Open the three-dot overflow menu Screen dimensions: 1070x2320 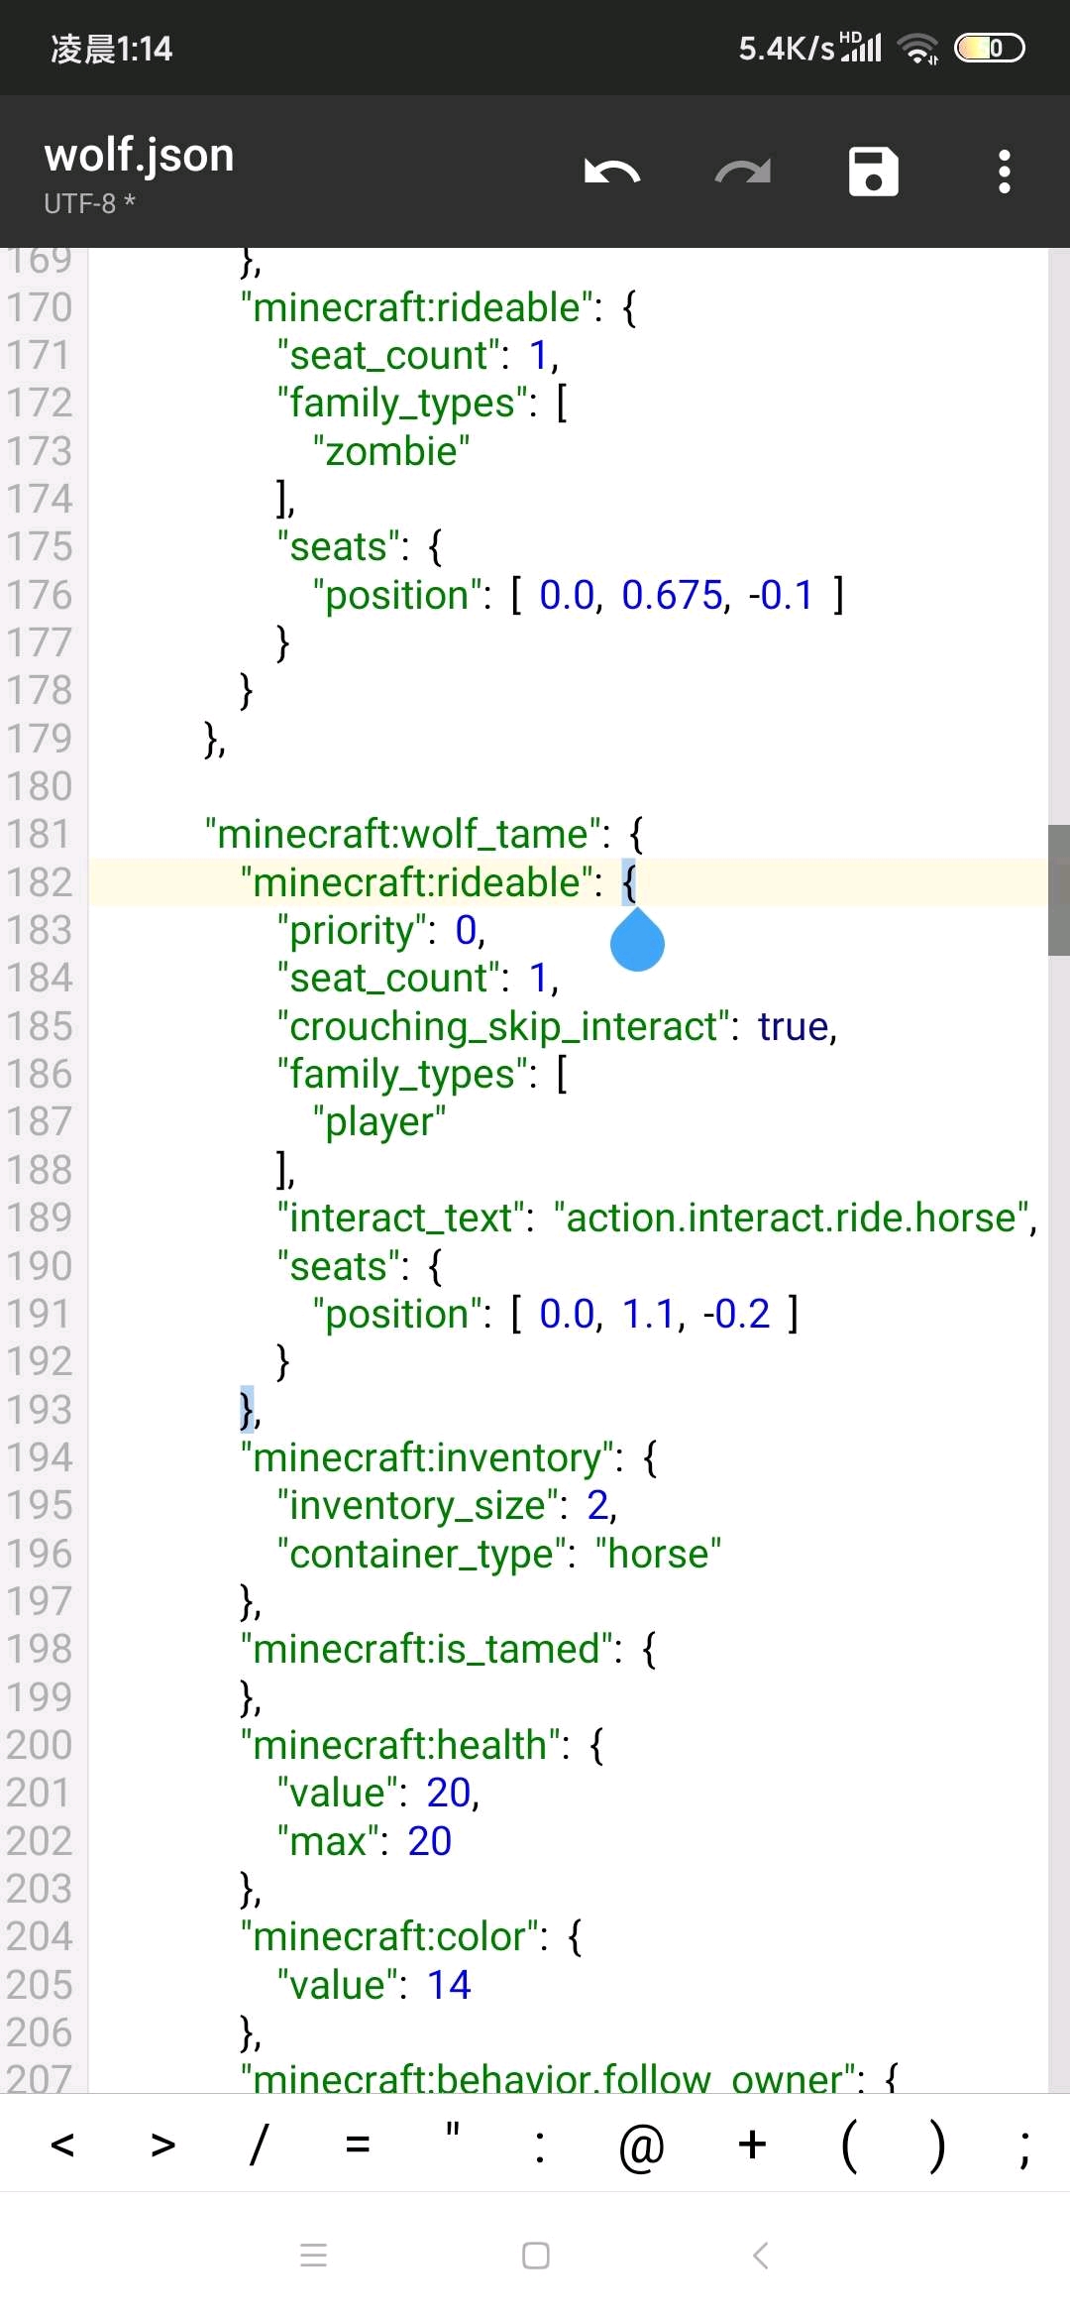[x=1005, y=172]
